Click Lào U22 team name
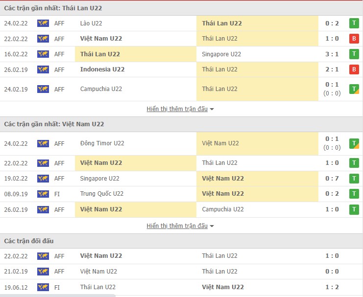This screenshot has width=363, height=297. 91,23
